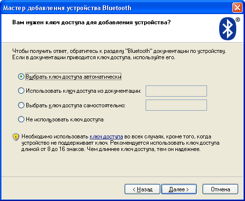
Task: Continue with the 'Далее' button
Action: [179, 189]
